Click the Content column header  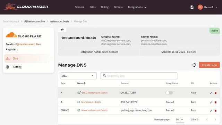pyautogui.click(x=125, y=83)
